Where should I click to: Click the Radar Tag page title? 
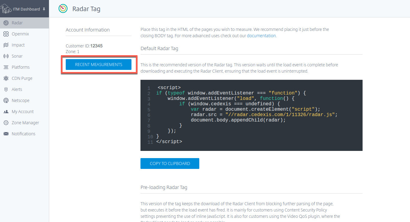(x=86, y=9)
